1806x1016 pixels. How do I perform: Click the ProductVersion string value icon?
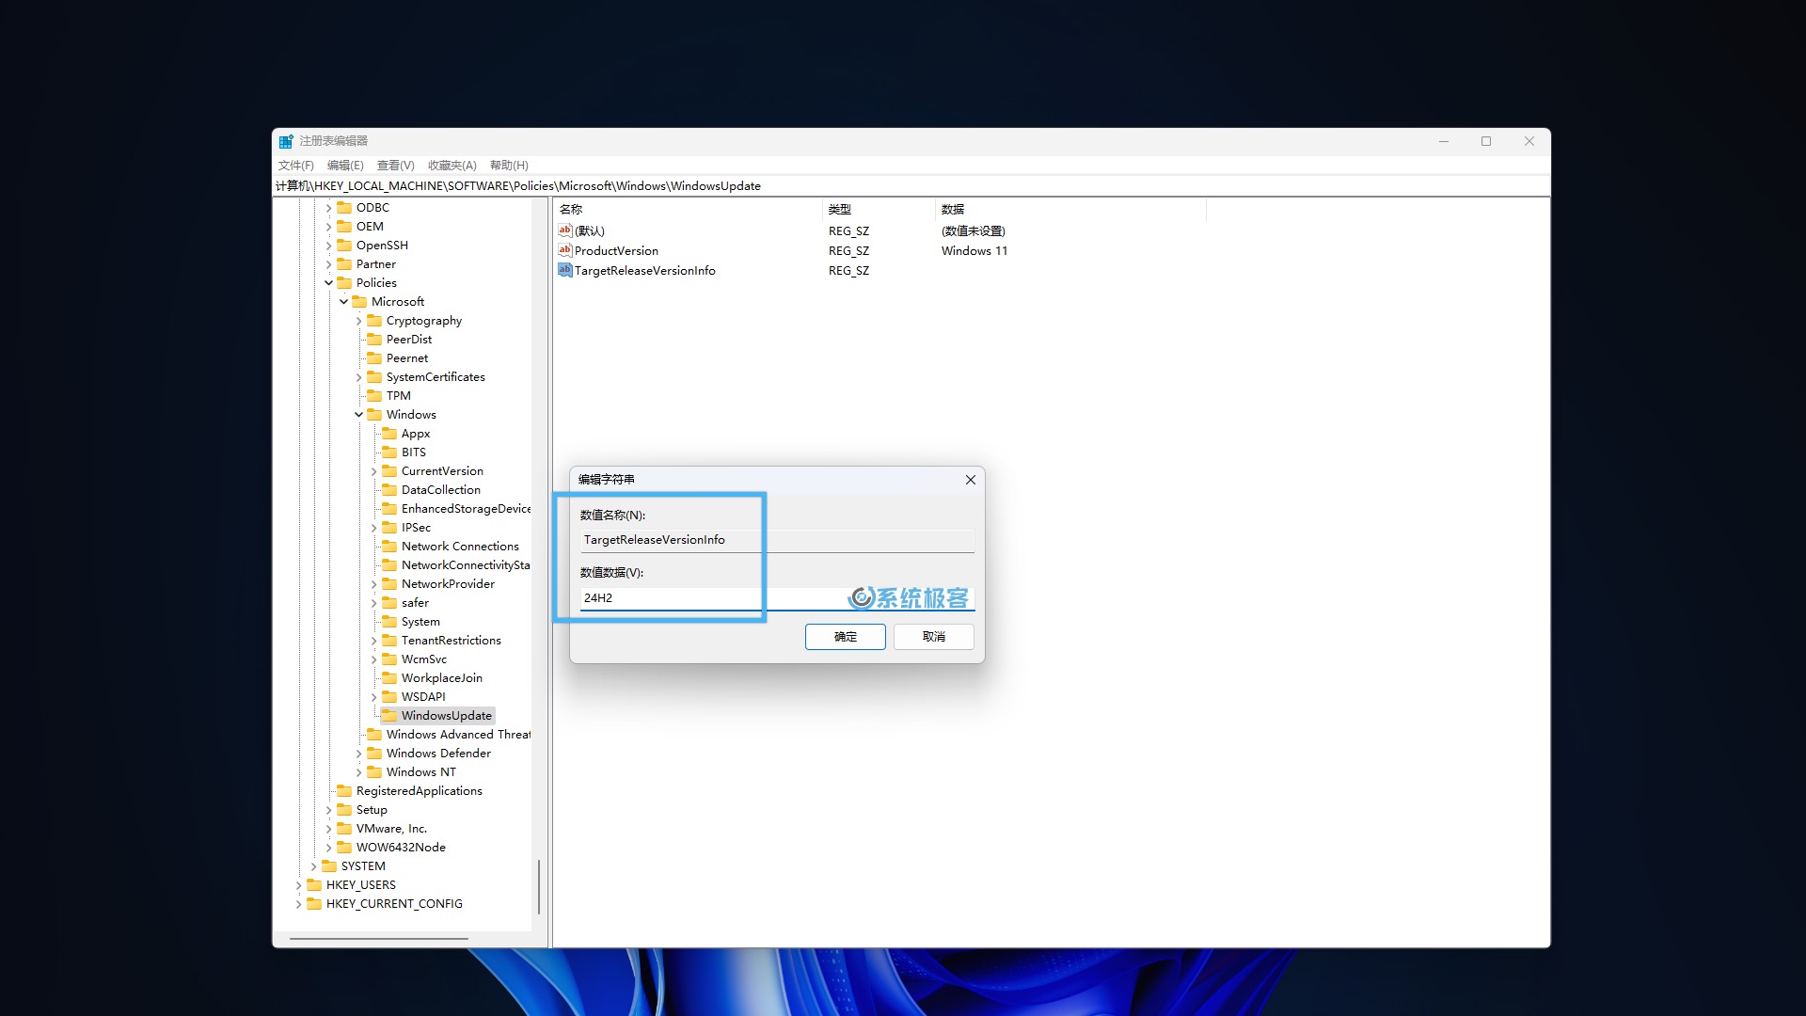(565, 250)
